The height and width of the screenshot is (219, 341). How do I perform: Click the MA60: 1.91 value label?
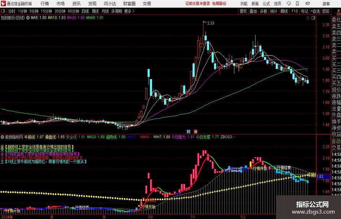(x=95, y=18)
